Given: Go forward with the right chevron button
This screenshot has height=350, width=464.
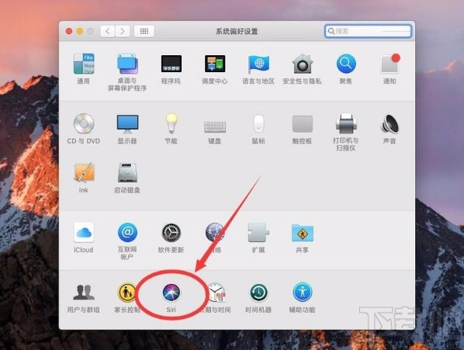Looking at the screenshot, I should click(123, 31).
